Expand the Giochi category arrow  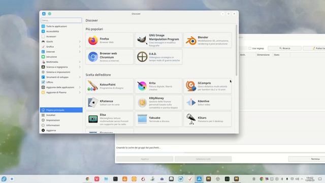(80, 42)
